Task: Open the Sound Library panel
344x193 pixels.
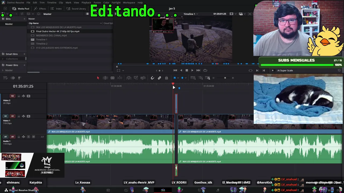Action: click(x=76, y=9)
